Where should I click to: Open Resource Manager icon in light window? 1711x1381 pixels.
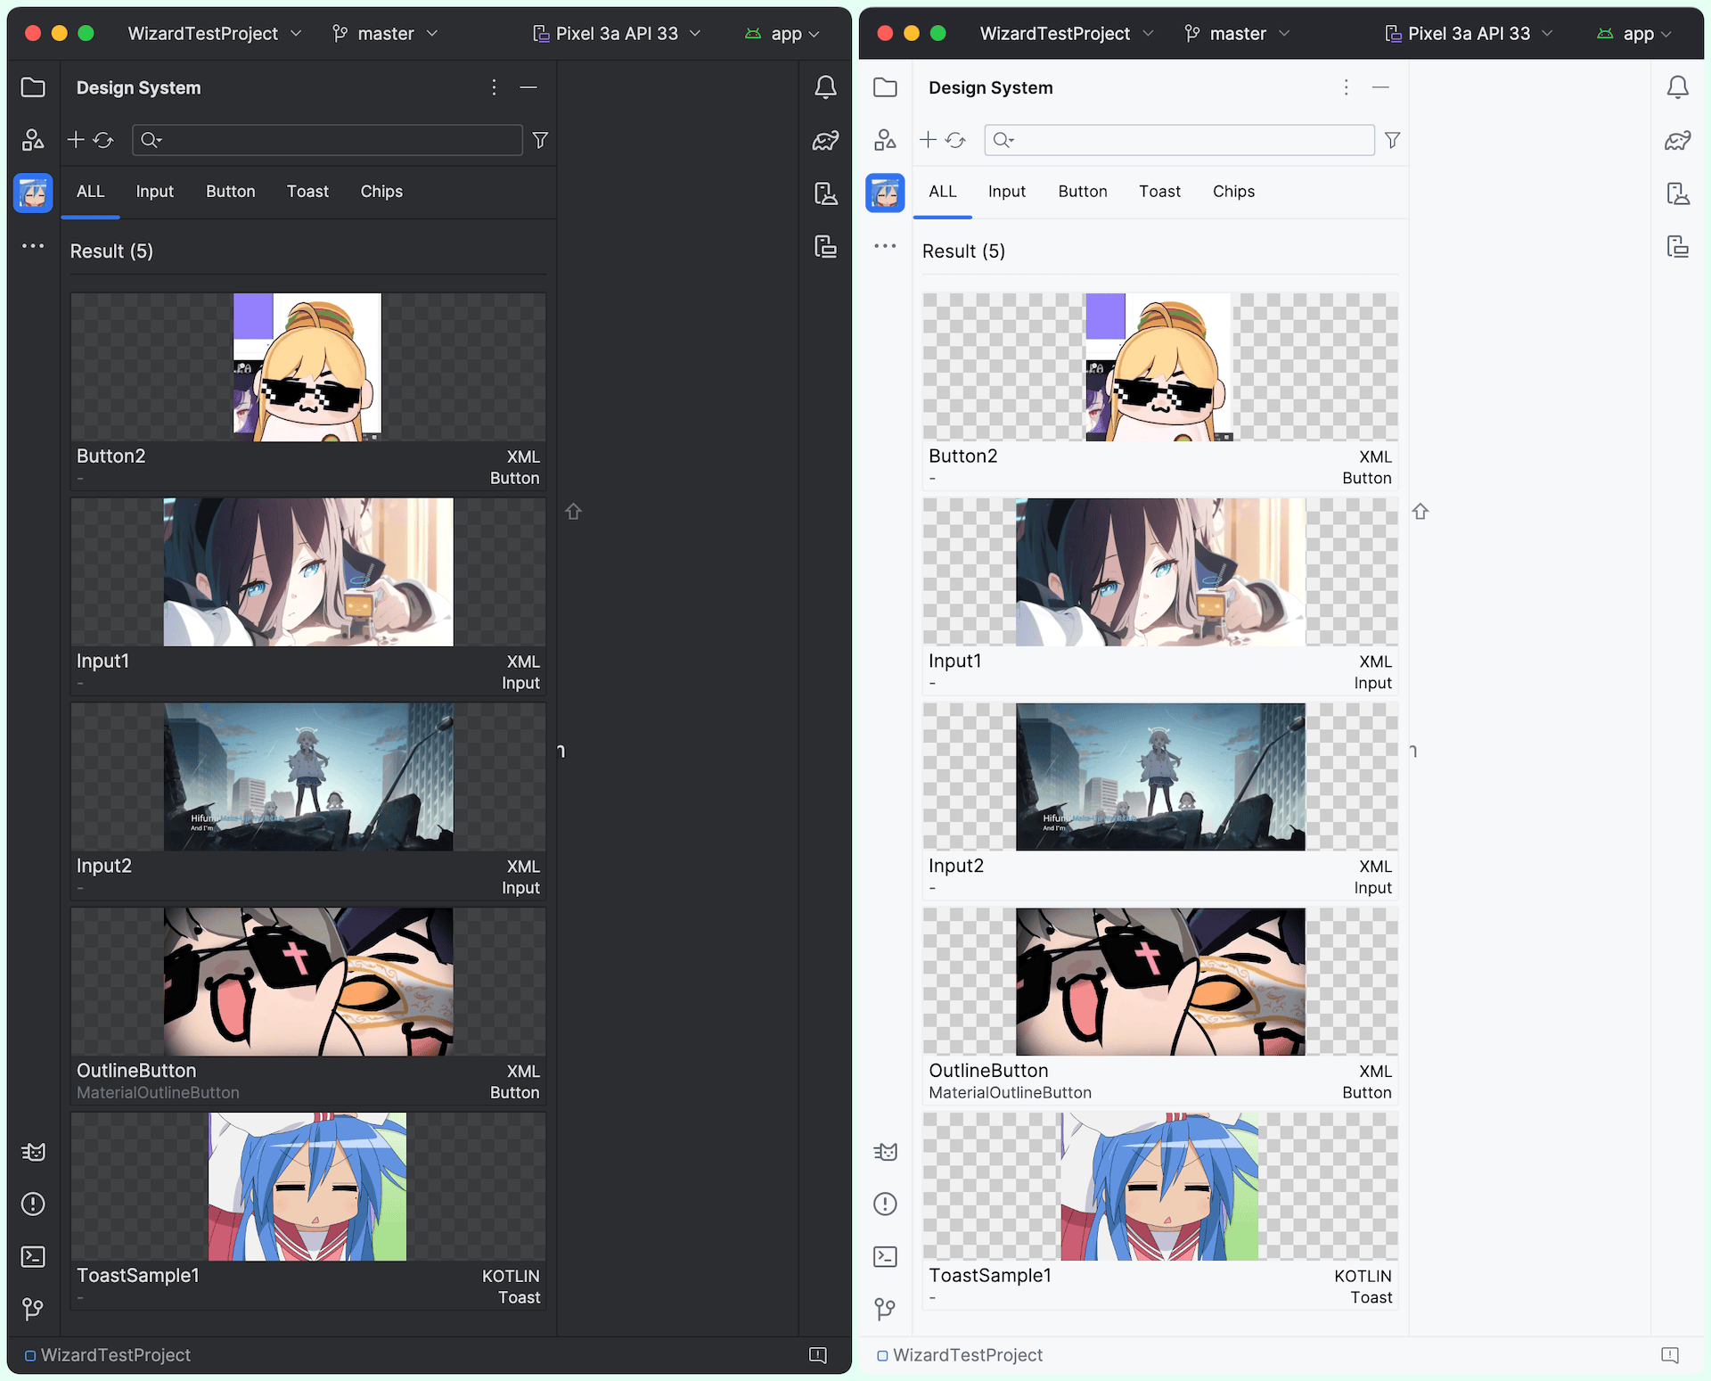pyautogui.click(x=885, y=140)
